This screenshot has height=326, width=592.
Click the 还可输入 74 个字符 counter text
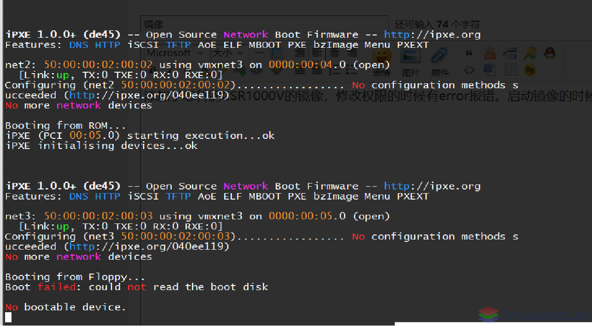(x=437, y=24)
